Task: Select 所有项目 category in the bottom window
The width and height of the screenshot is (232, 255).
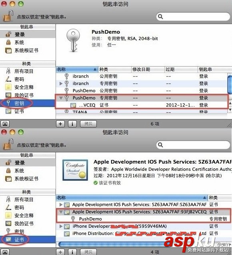Action: [28, 200]
